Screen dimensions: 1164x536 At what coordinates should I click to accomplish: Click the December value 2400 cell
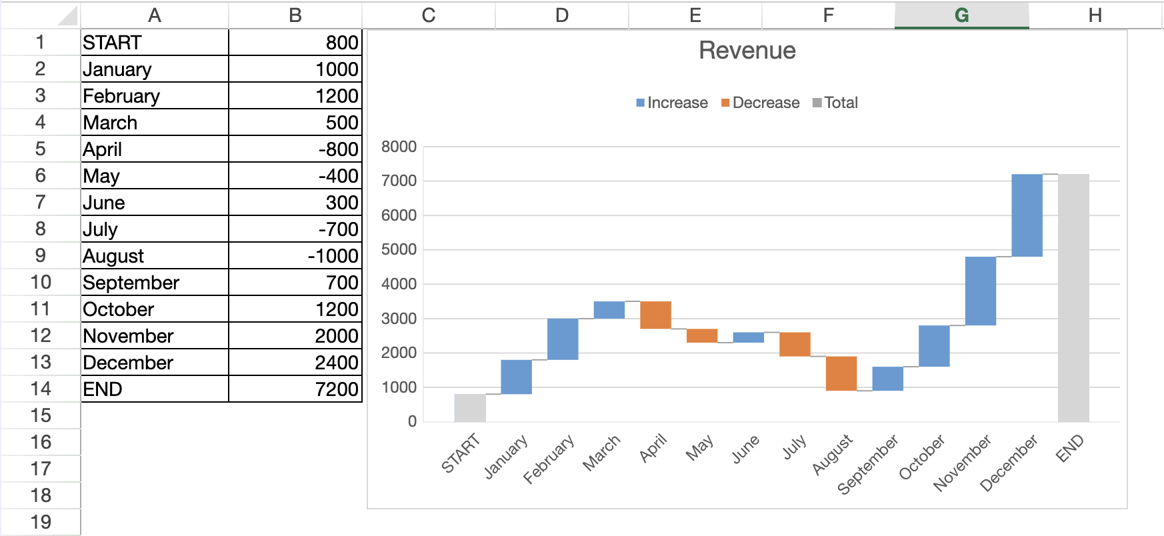295,363
